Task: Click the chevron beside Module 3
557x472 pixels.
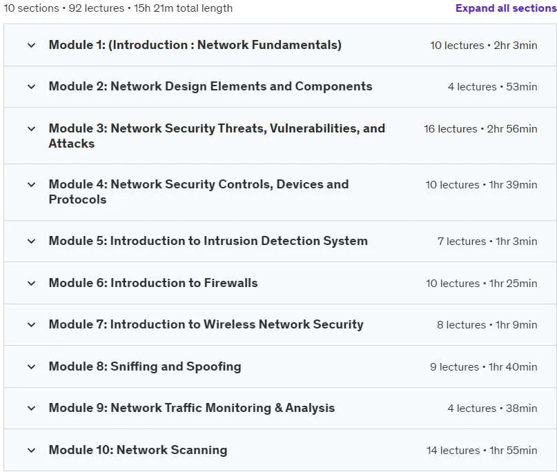Action: click(x=31, y=128)
